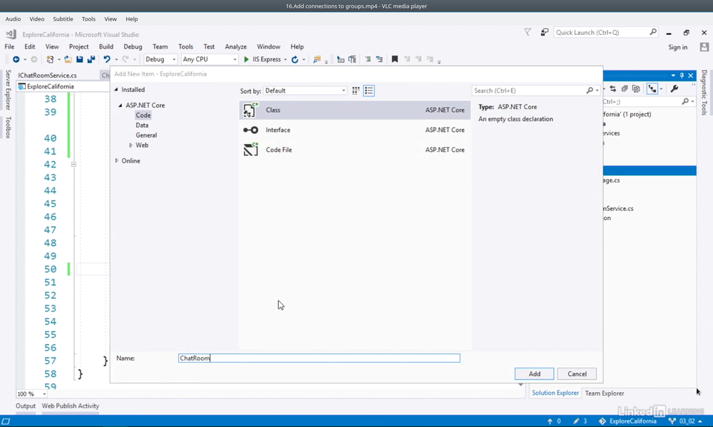Open the IIS Express dropdown arrow
This screenshot has height=427, width=713.
point(286,60)
